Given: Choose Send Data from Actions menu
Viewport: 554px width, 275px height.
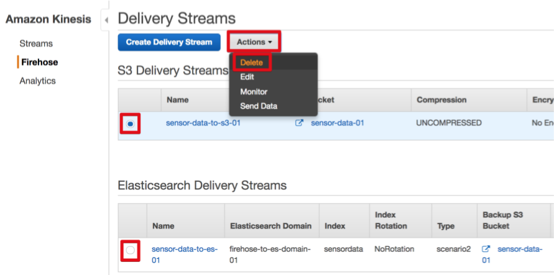Looking at the screenshot, I should 259,106.
